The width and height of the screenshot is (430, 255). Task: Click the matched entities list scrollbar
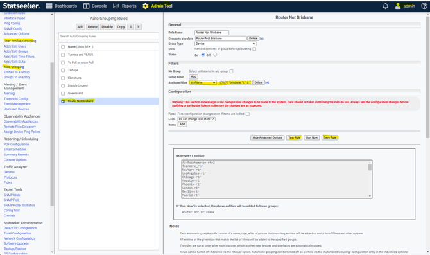pyautogui.click(x=370, y=179)
